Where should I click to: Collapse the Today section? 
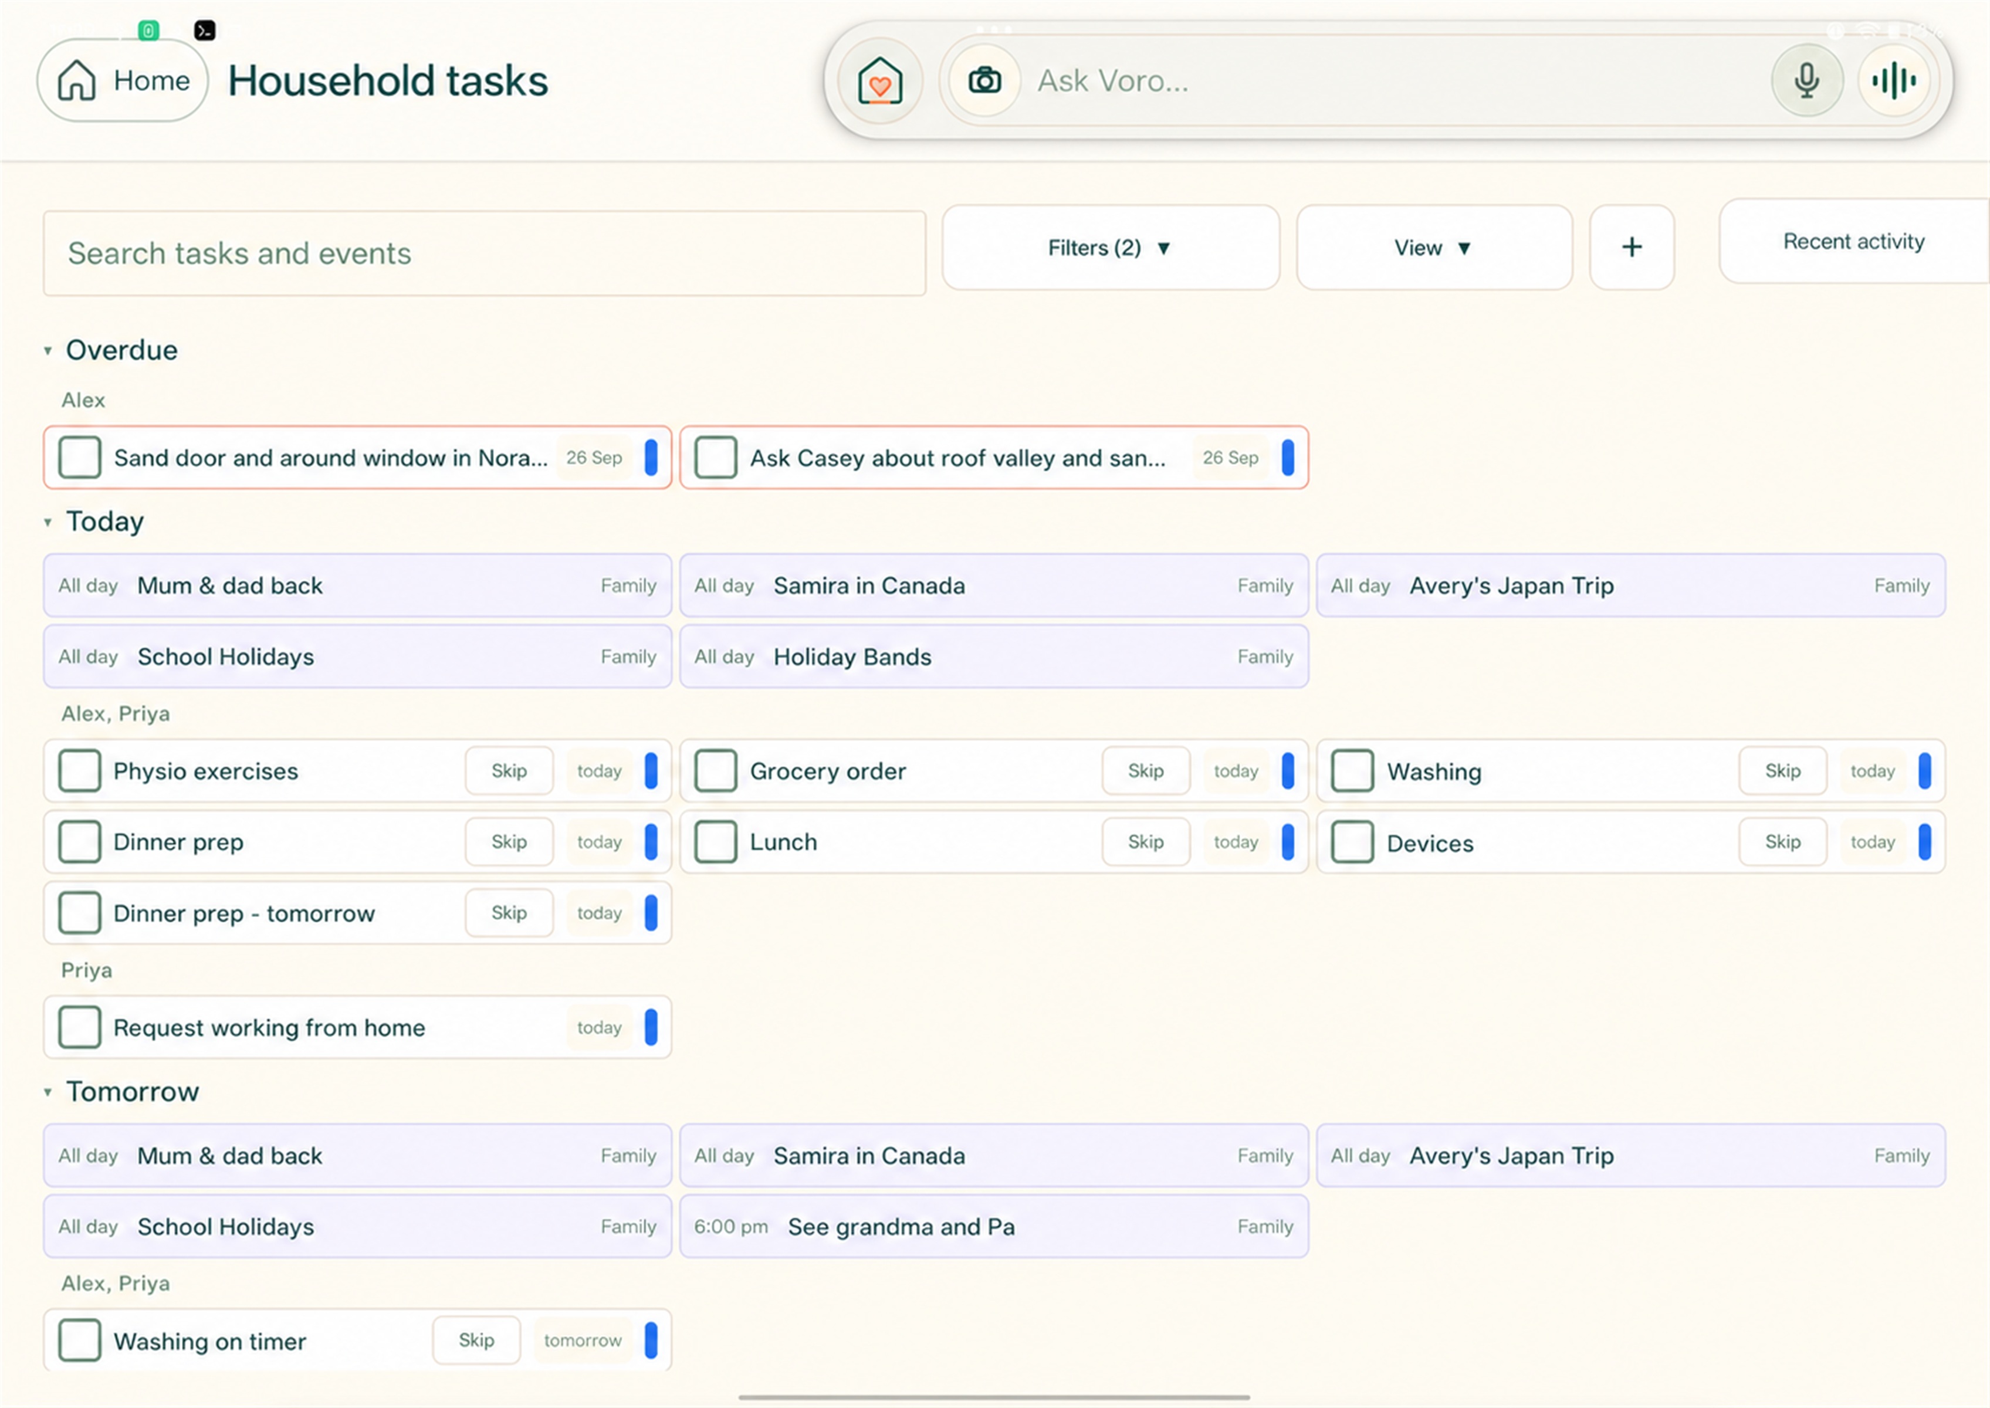[48, 522]
